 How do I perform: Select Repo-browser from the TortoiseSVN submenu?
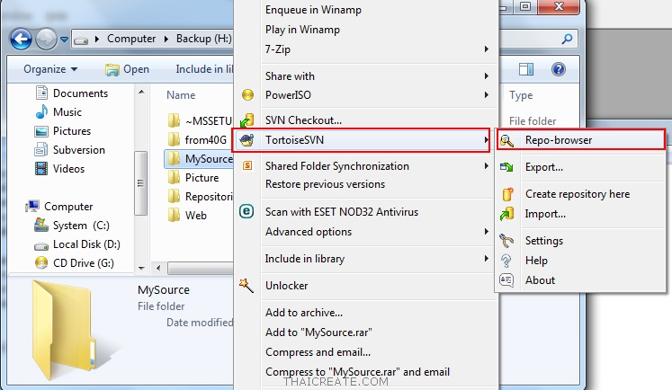[581, 140]
